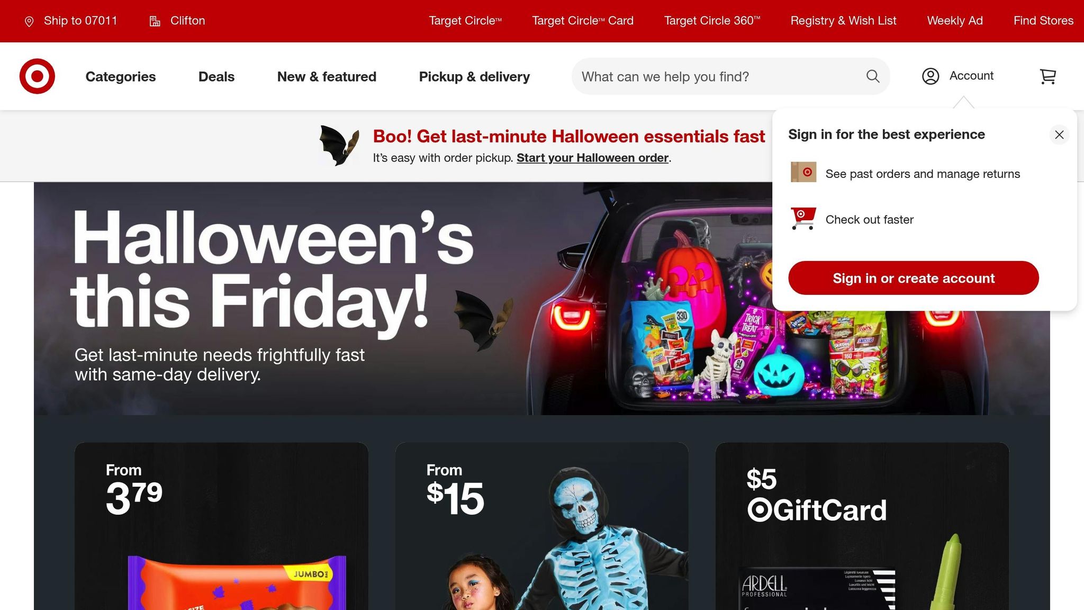Open the shopping cart icon
The height and width of the screenshot is (610, 1084).
[1047, 76]
